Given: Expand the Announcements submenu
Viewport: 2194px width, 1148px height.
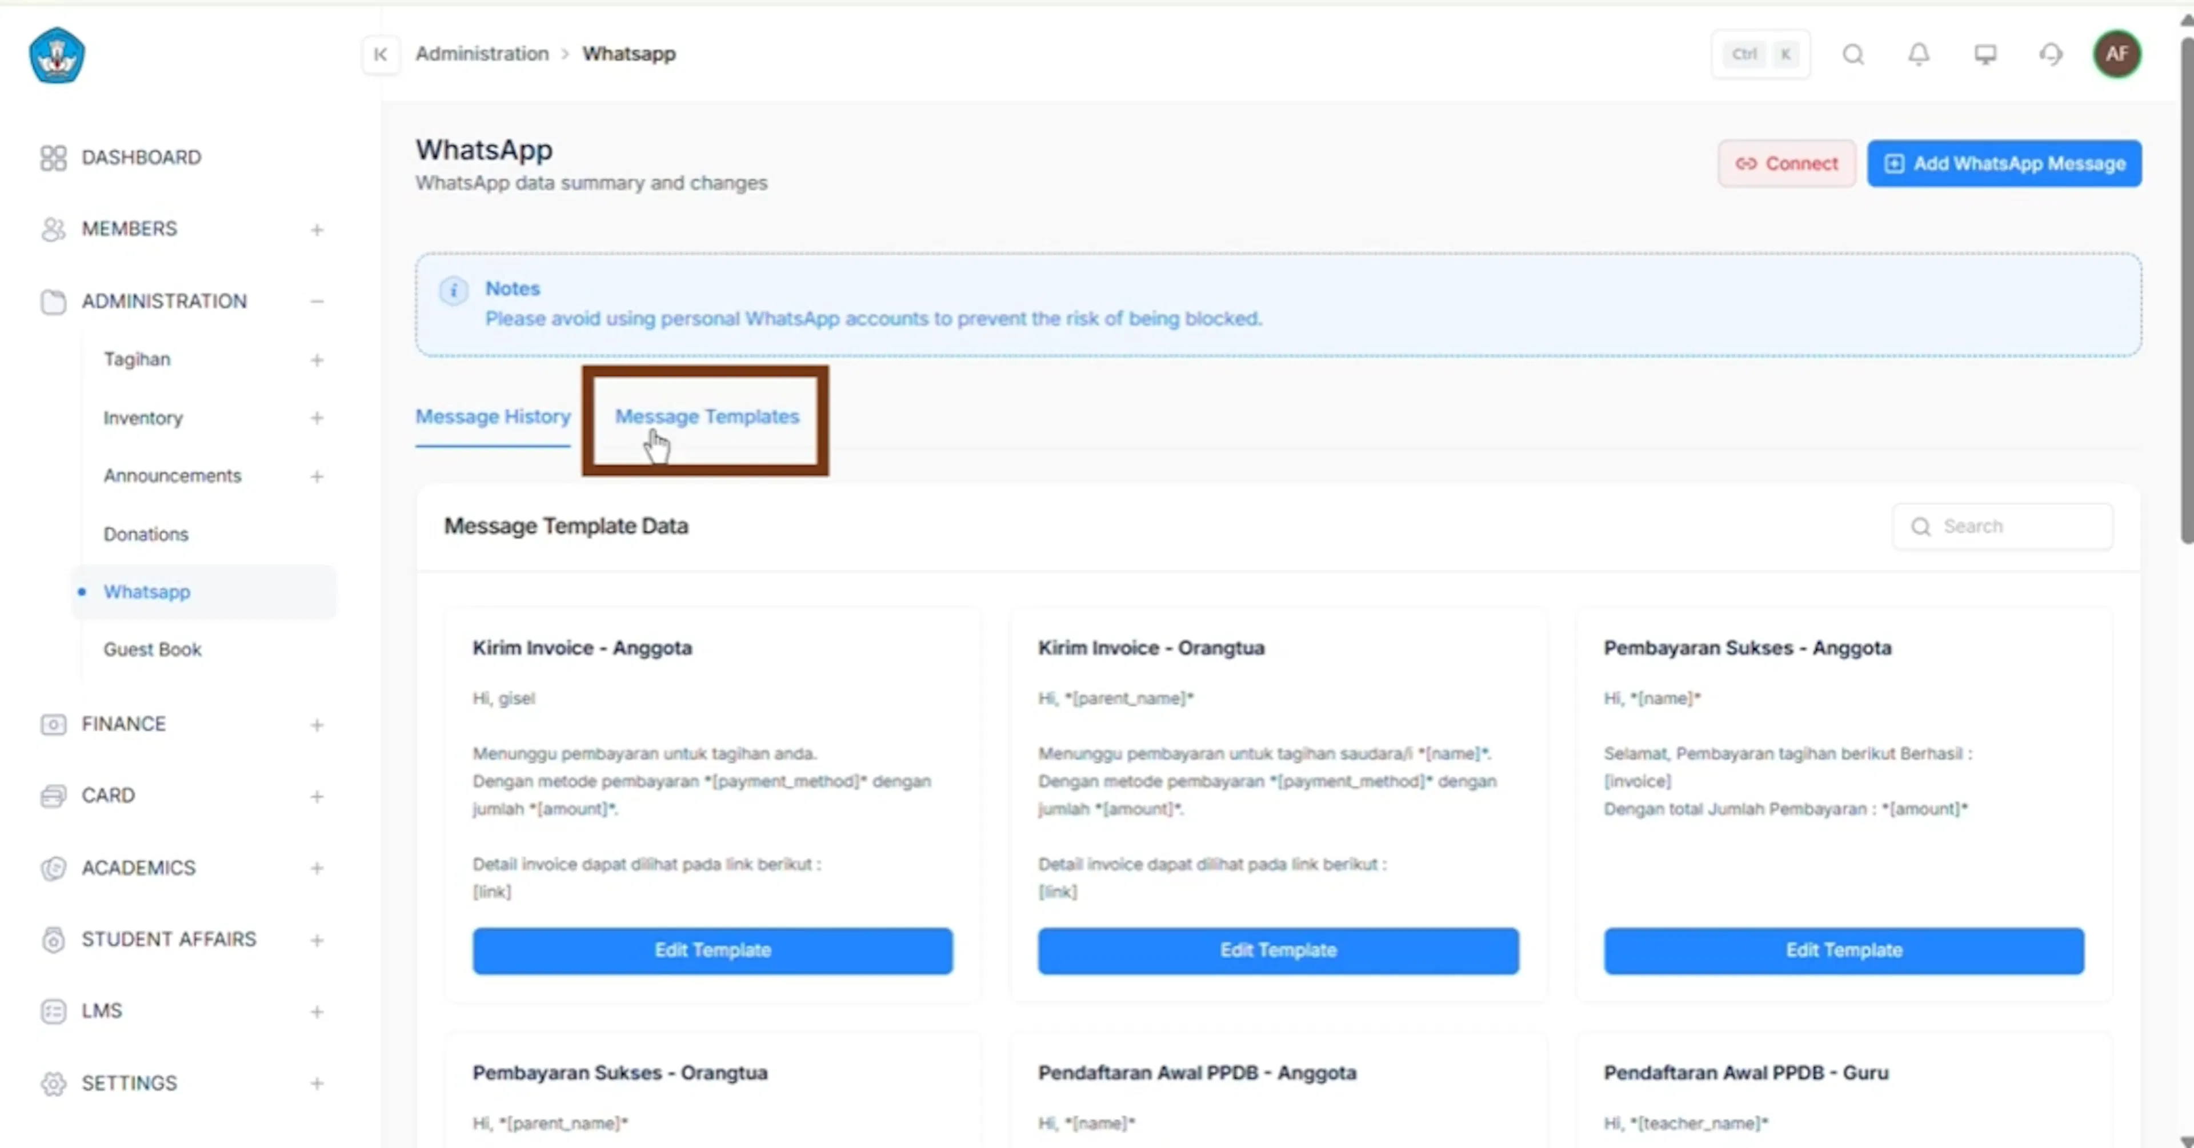Looking at the screenshot, I should tap(317, 476).
